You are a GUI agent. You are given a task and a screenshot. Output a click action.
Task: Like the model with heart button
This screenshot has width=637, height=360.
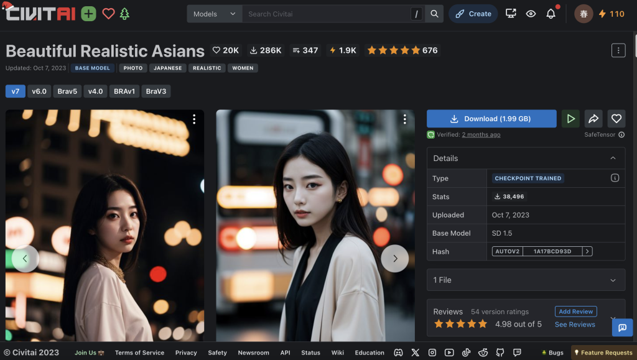coord(616,119)
